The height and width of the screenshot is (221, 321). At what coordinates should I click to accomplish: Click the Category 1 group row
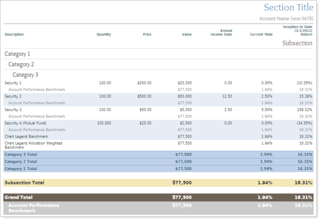17,54
